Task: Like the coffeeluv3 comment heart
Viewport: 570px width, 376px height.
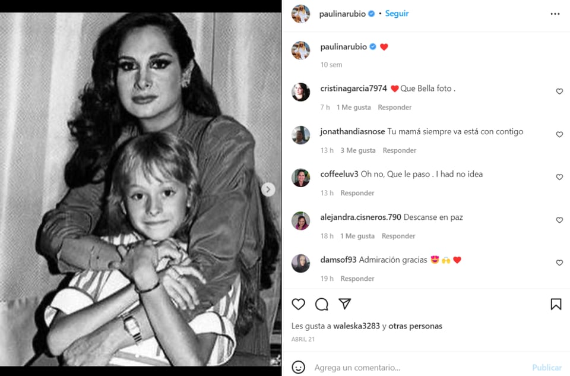Action: click(559, 177)
